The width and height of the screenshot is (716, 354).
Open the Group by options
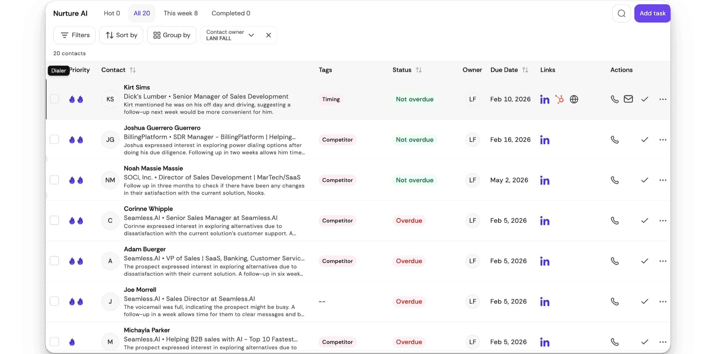(171, 35)
